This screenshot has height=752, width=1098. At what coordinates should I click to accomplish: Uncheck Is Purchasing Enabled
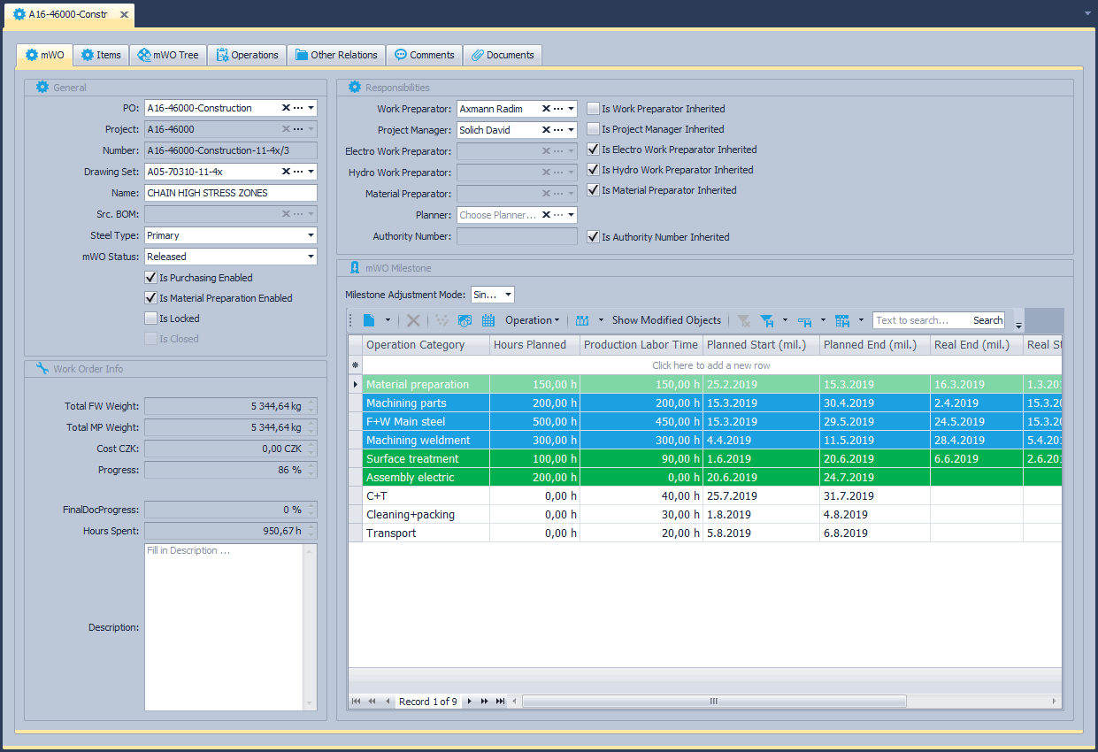point(150,278)
